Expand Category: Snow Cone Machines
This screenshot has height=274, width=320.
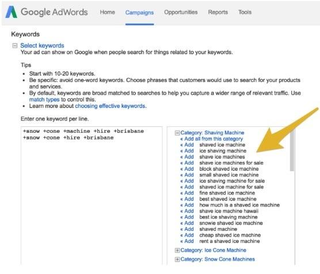[177, 259]
